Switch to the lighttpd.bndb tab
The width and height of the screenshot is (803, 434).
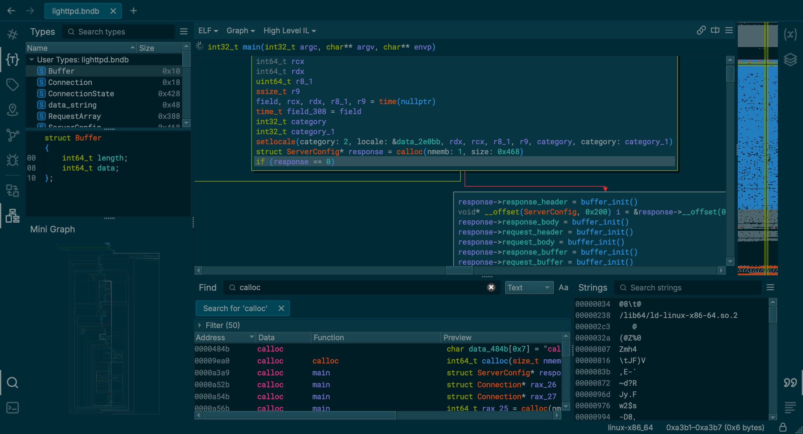[76, 11]
